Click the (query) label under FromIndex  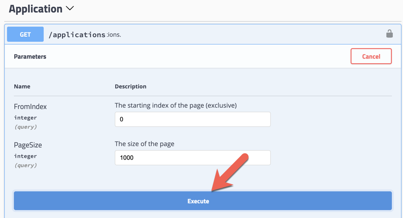(25, 127)
